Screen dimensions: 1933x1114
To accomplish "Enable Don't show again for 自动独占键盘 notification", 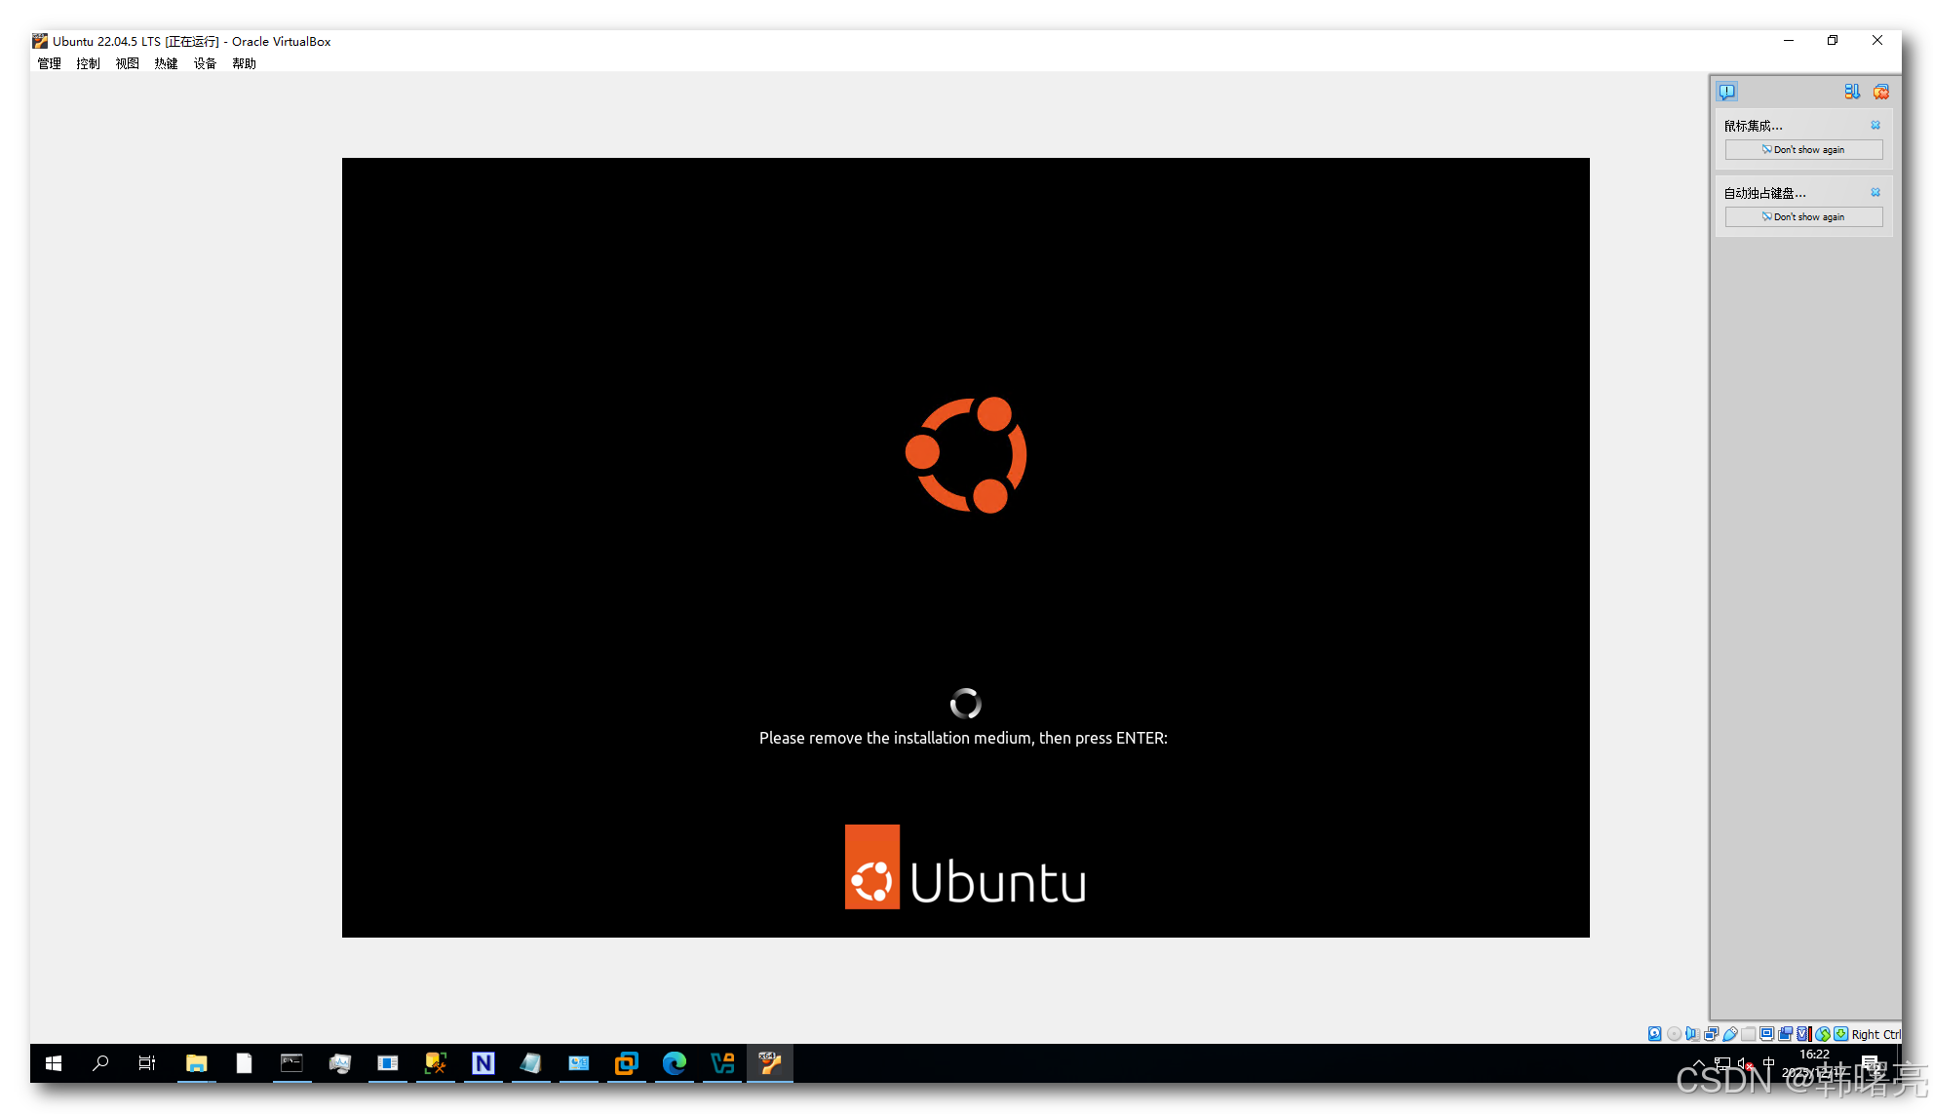I will (x=1803, y=216).
